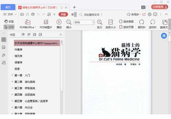Expand the 第三章 呼吸系统 bookmark
171x119 pixels.
[x=12, y=88]
